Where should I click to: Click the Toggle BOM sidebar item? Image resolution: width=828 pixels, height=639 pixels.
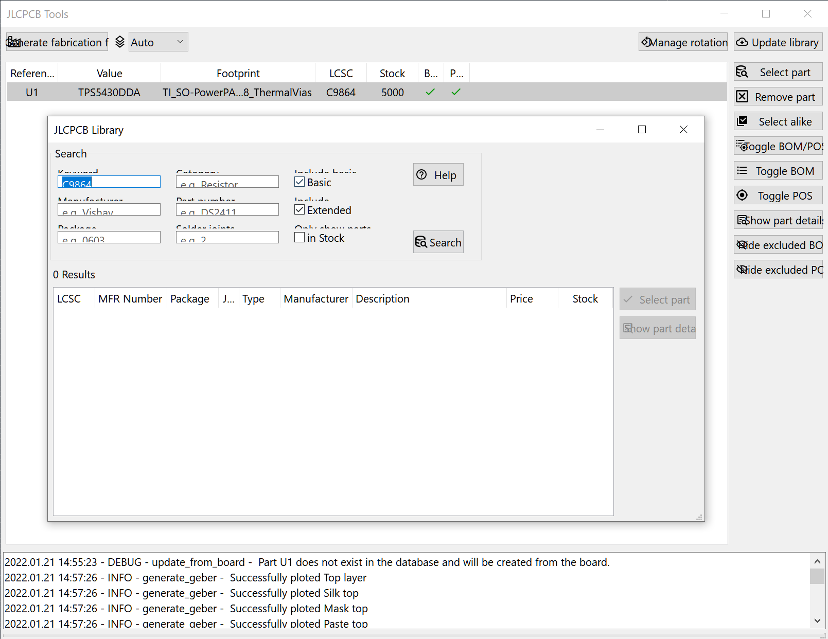pos(777,170)
